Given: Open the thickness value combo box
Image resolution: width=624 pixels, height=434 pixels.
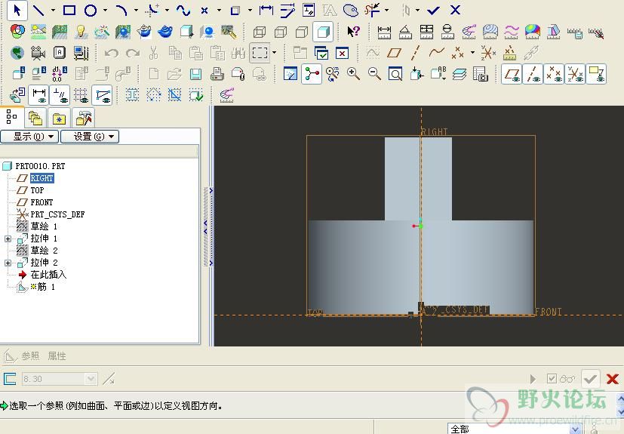Looking at the screenshot, I should [59, 379].
